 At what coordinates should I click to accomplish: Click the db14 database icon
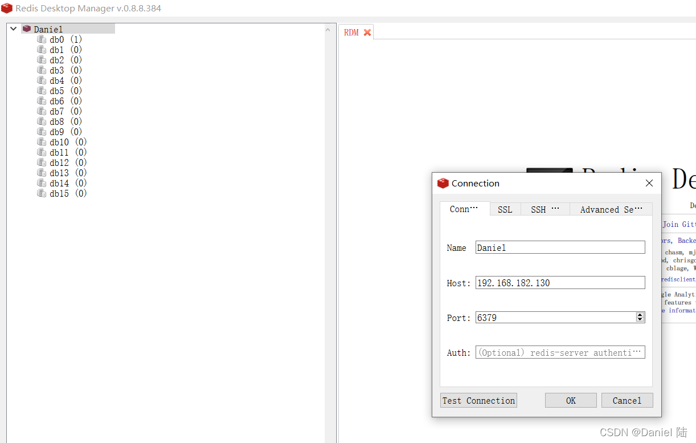tap(42, 183)
